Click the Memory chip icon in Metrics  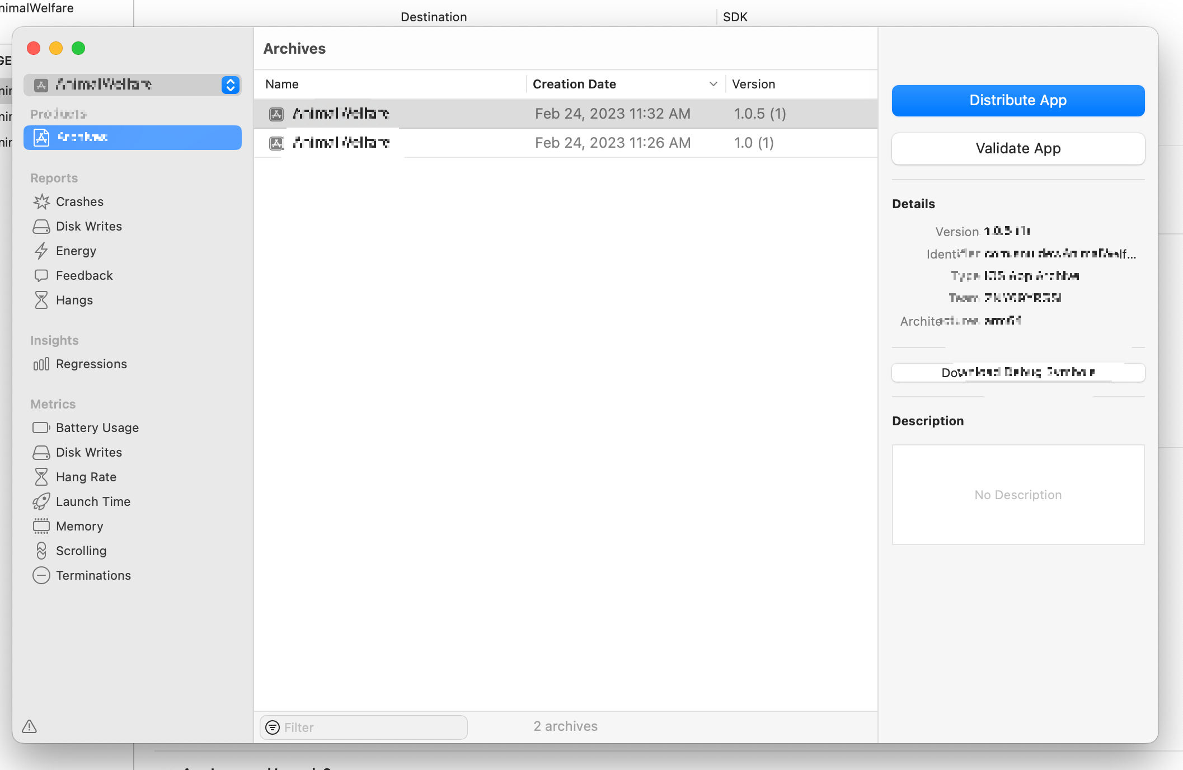[x=41, y=526]
